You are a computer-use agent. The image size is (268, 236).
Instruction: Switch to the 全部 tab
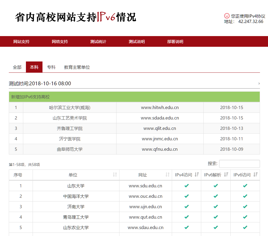point(17,67)
